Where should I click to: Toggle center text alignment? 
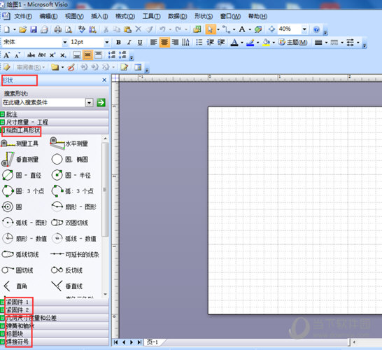click(164, 43)
